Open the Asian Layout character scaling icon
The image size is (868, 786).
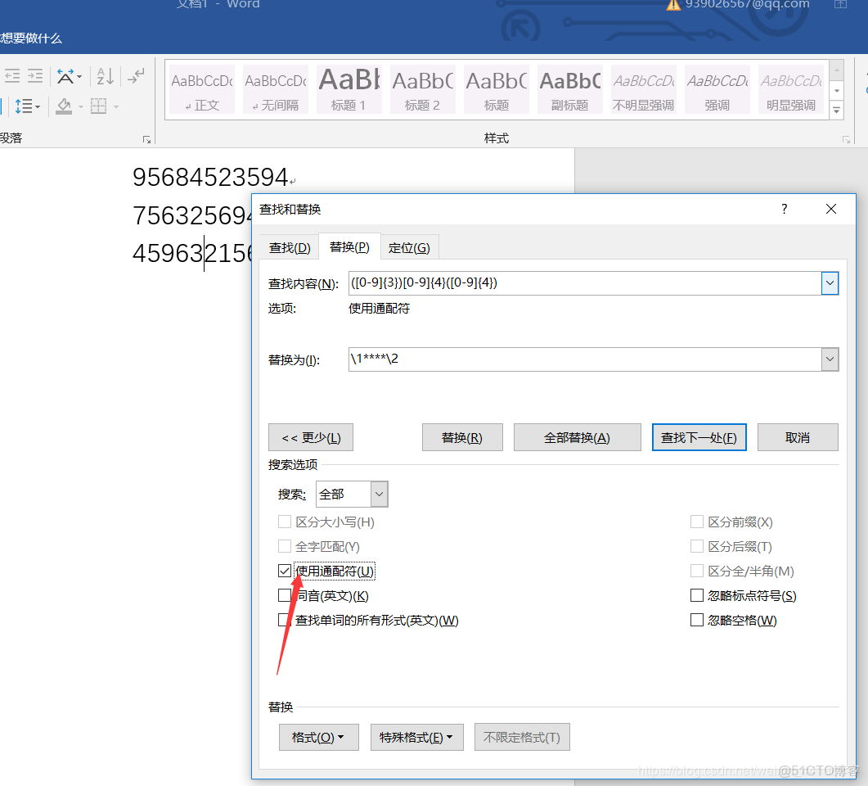(66, 75)
